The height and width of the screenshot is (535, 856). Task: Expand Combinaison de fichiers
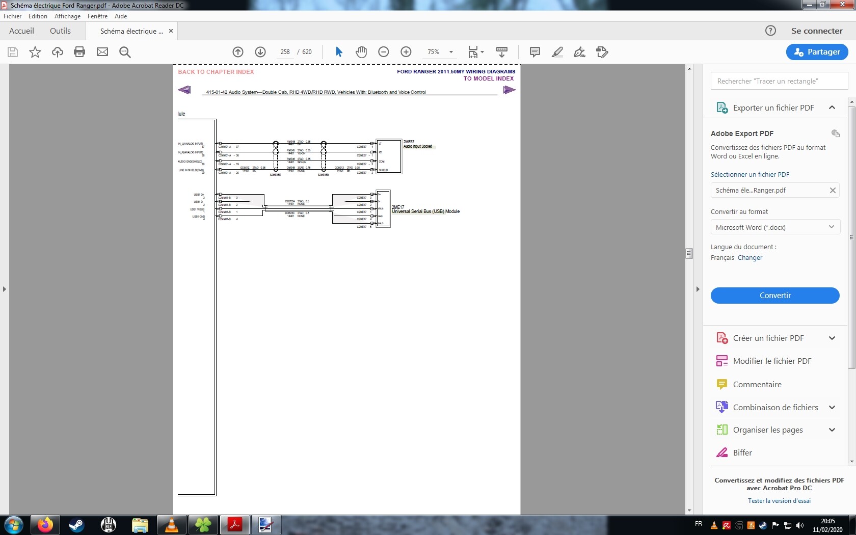(832, 407)
